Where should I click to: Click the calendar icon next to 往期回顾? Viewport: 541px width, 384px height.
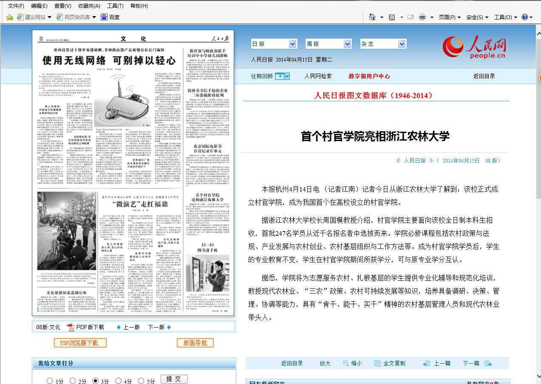pos(279,76)
